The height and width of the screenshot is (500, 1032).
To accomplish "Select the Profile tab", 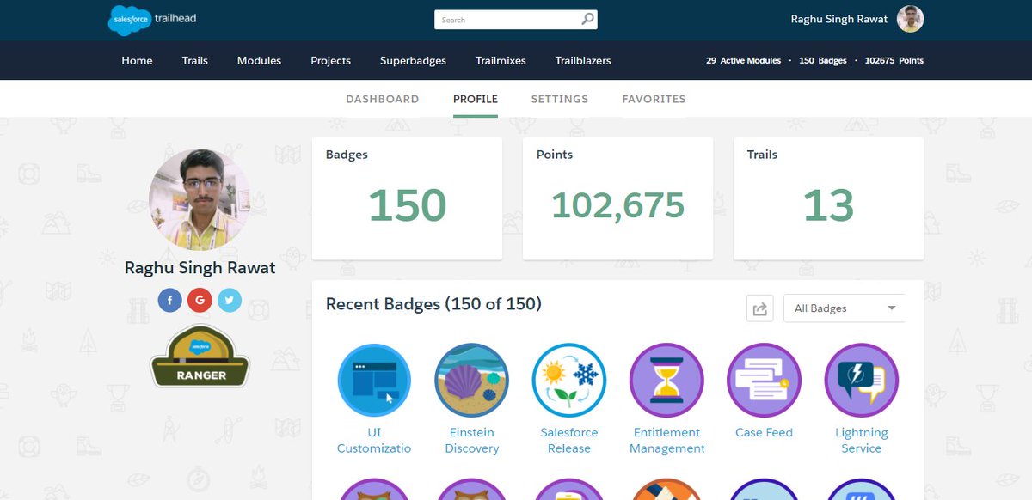I will pos(476,99).
